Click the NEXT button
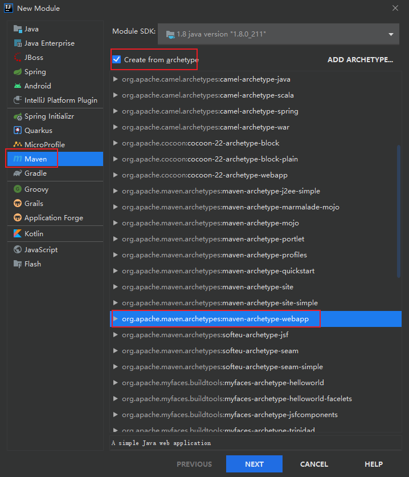Viewport: 409px width, 477px height. tap(254, 464)
